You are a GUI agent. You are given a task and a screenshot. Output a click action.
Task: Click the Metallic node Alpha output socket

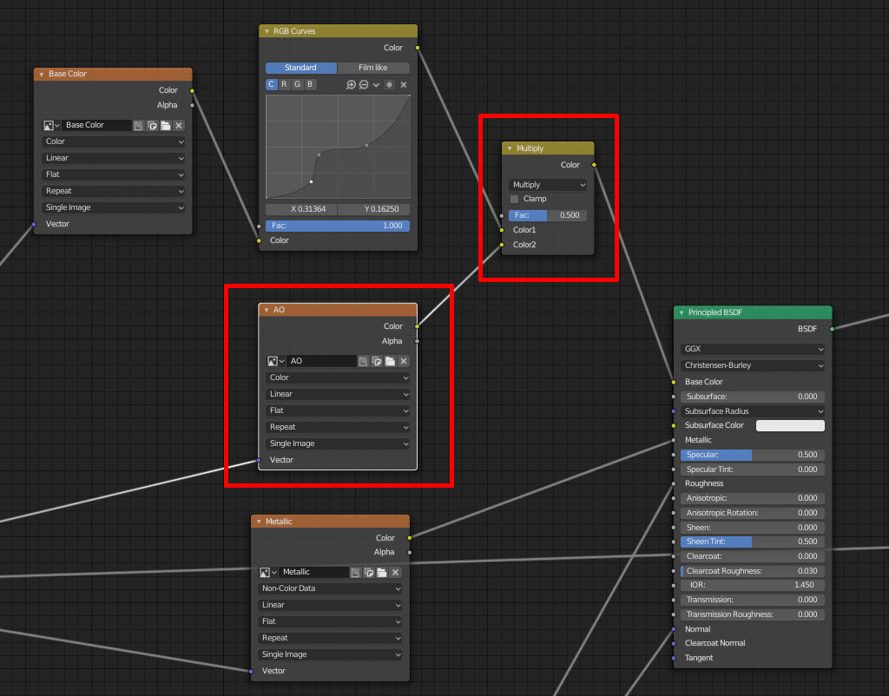[x=410, y=552]
